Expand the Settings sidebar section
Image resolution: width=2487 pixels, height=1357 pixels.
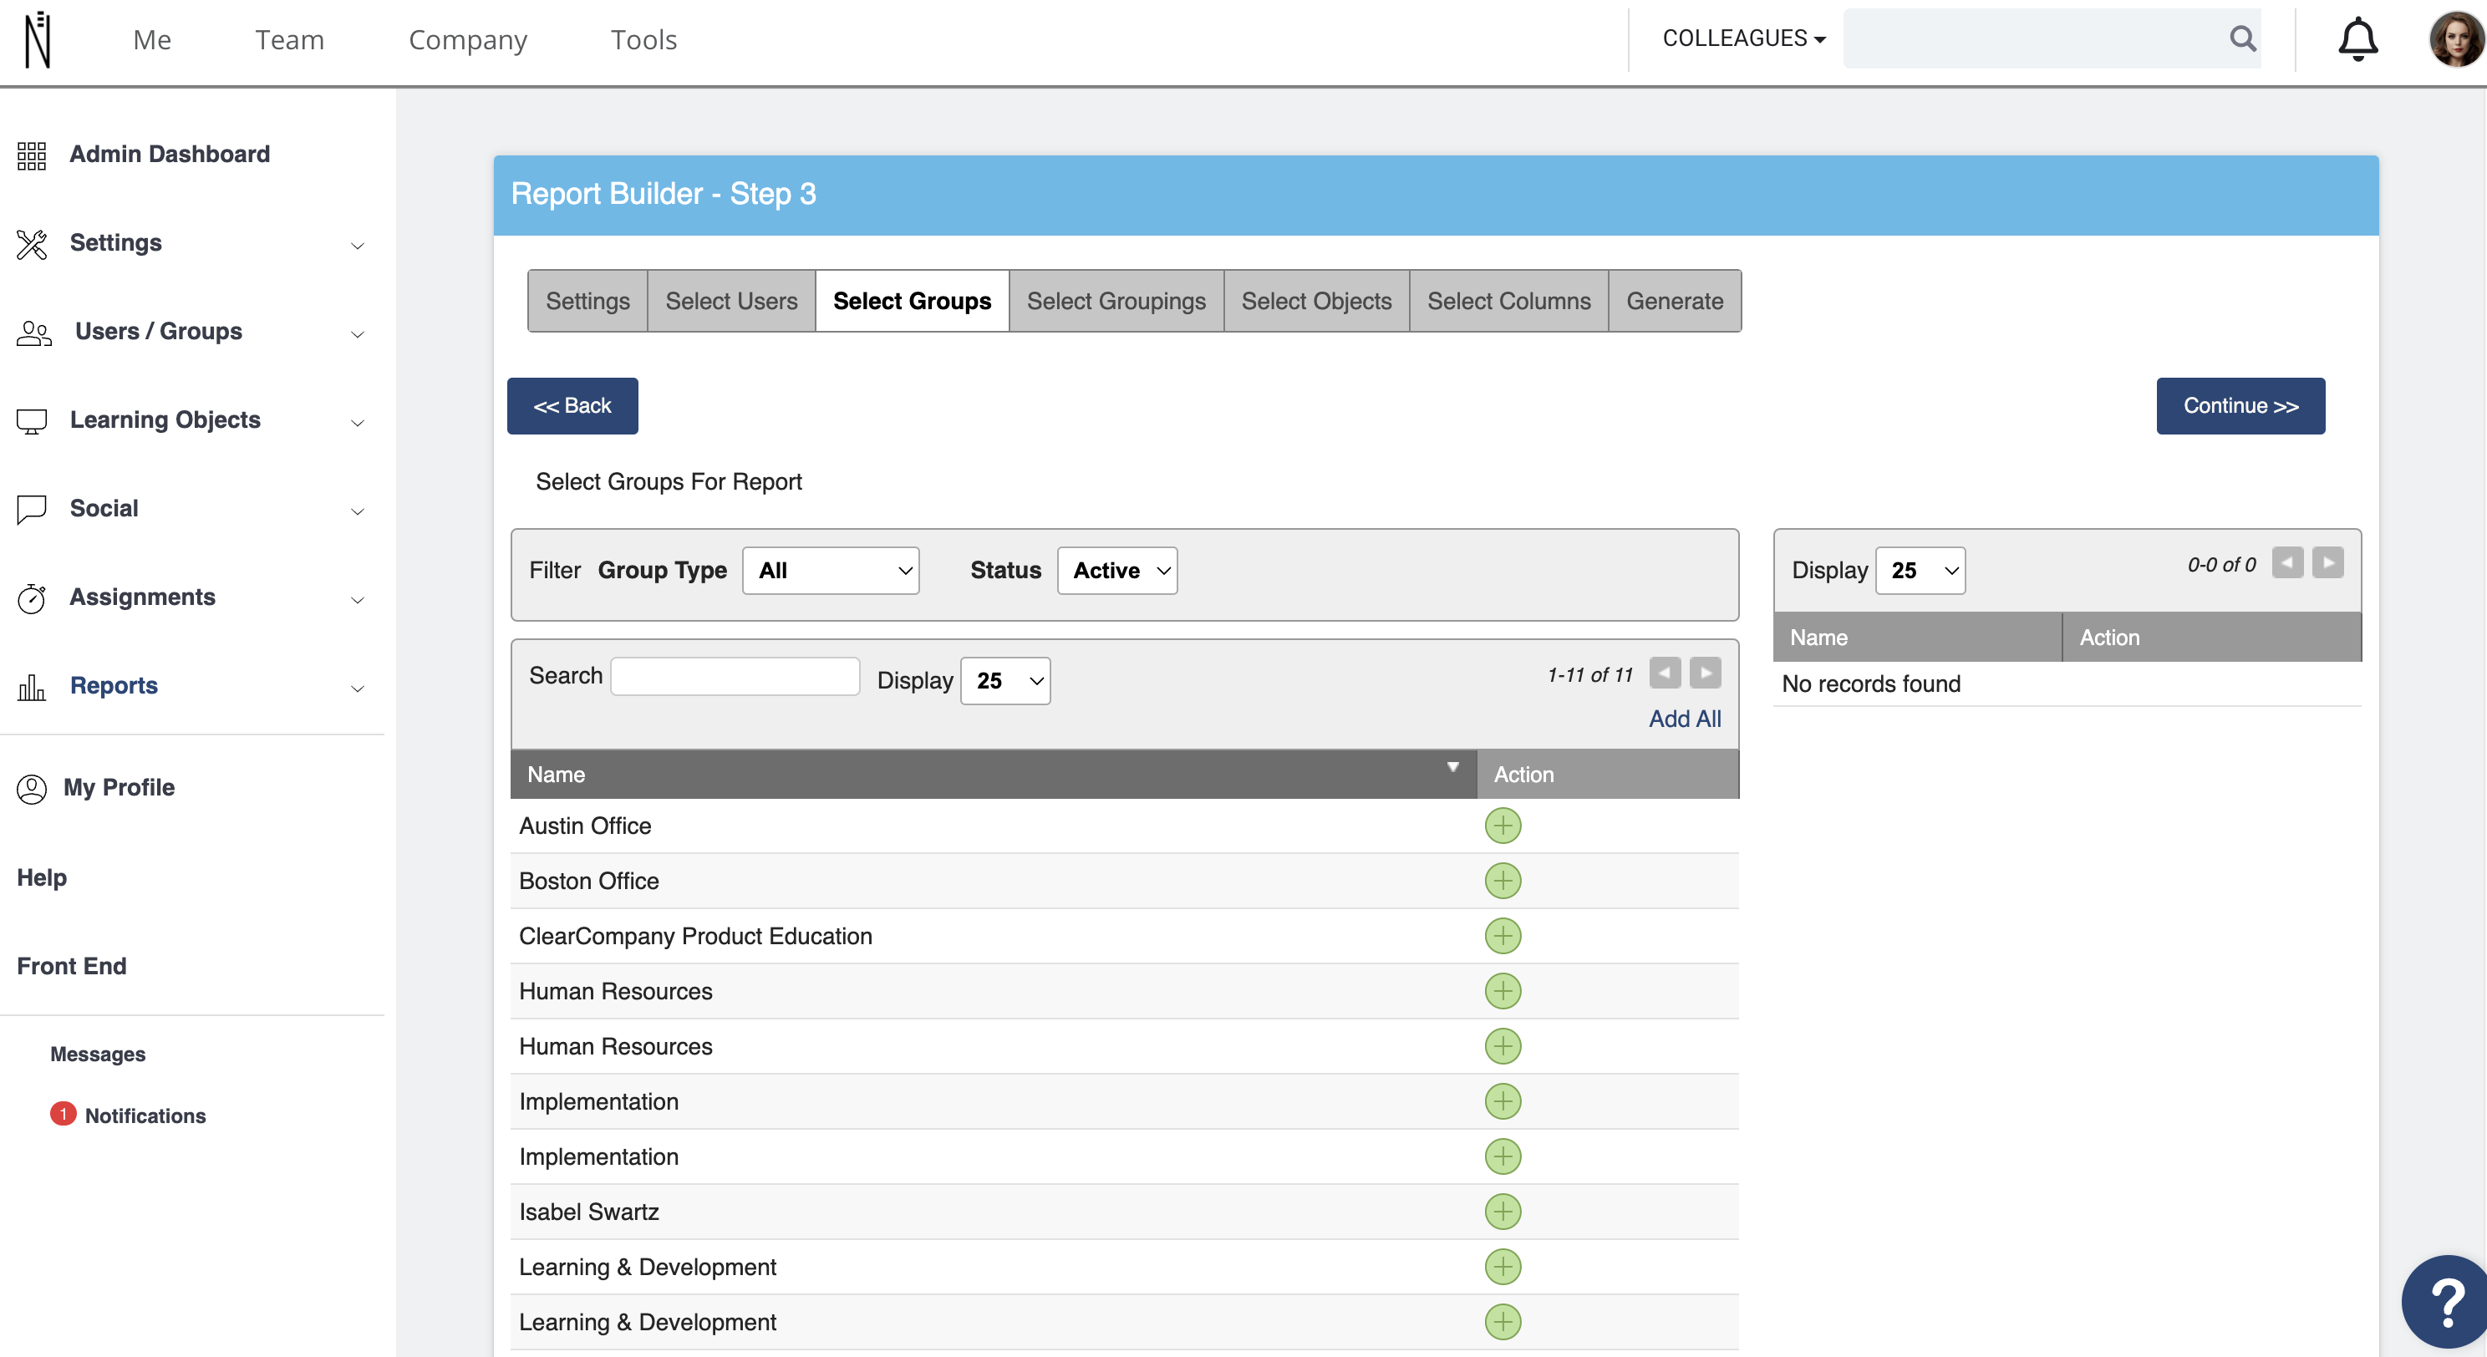(x=357, y=245)
